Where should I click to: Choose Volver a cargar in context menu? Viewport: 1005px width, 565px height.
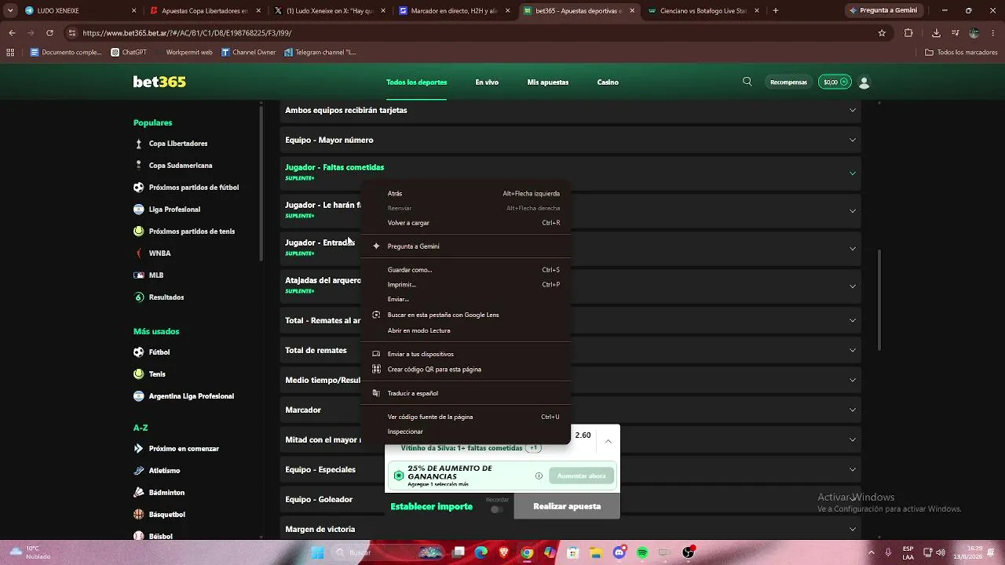pyautogui.click(x=466, y=223)
